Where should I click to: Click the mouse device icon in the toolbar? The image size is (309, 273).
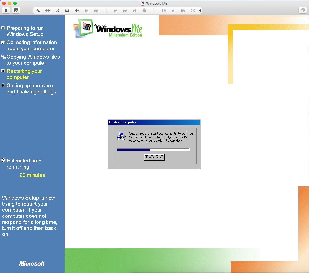pos(144,11)
